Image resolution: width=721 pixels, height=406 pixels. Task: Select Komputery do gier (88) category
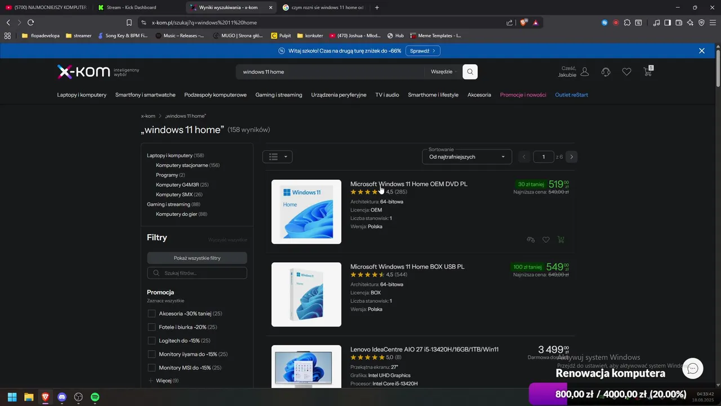click(181, 214)
